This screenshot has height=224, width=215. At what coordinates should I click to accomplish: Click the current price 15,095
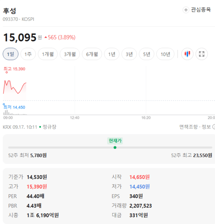pos(20,37)
